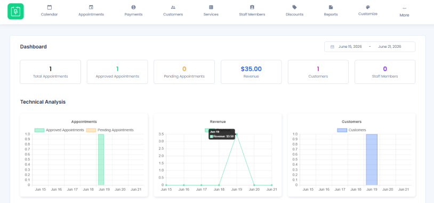The image size is (434, 203).
Task: Click the Reports document icon
Action: pyautogui.click(x=331, y=7)
